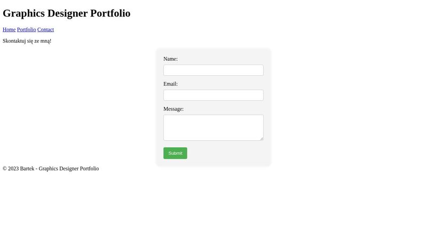Image resolution: width=427 pixels, height=240 pixels.
Task: Click into the Email input field
Action: point(213,95)
